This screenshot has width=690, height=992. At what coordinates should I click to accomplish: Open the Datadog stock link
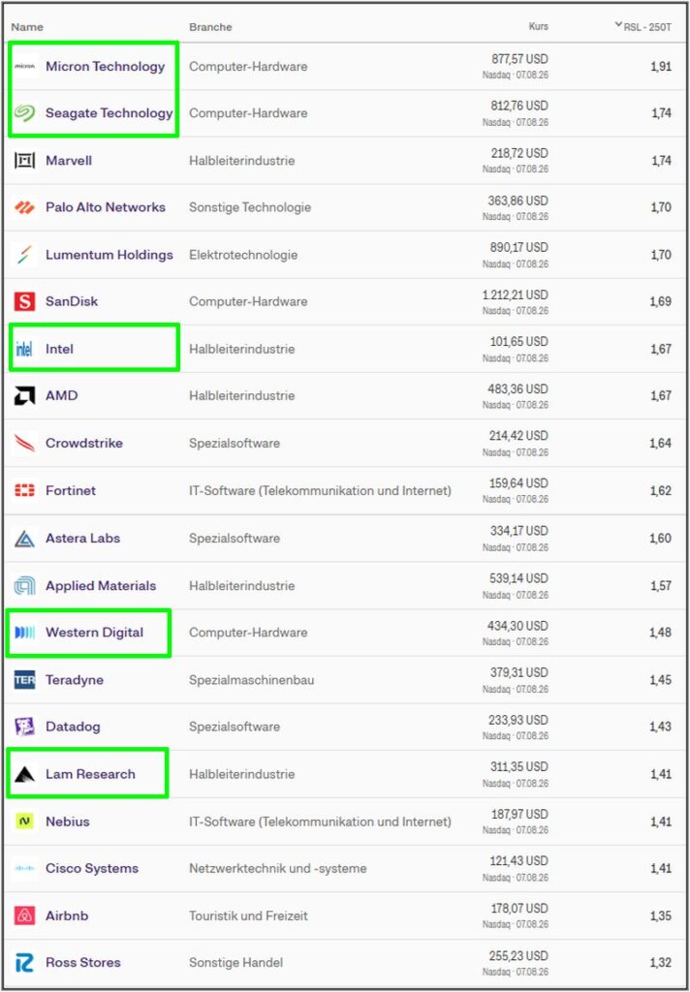click(73, 727)
